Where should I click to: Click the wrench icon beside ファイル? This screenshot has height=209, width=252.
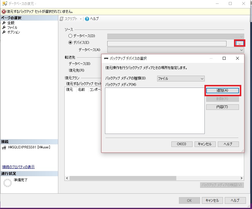click(4, 27)
